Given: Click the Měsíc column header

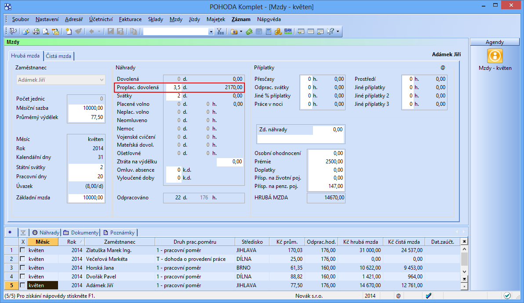Looking at the screenshot, I should pyautogui.click(x=43, y=242).
